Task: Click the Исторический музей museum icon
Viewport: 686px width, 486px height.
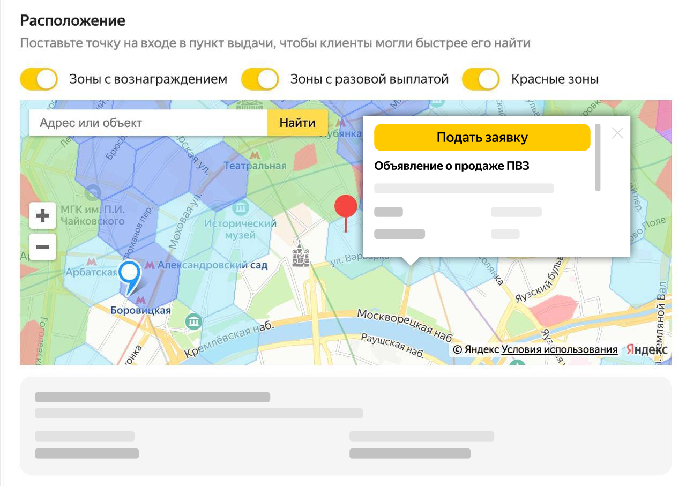Action: [x=241, y=207]
